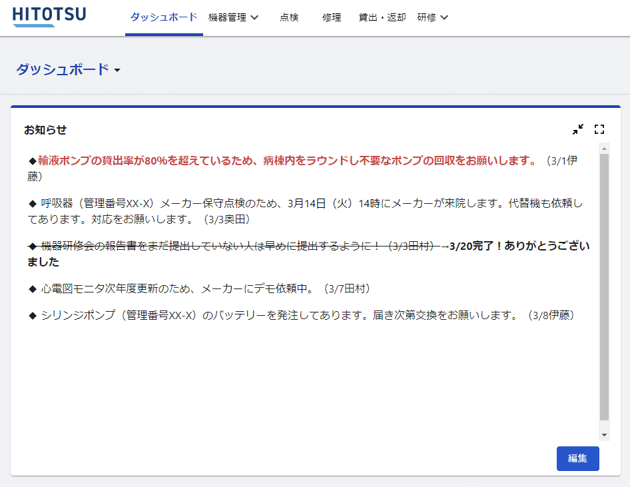Open the 研修 dropdown chevron
The width and height of the screenshot is (630, 487).
pyautogui.click(x=445, y=17)
